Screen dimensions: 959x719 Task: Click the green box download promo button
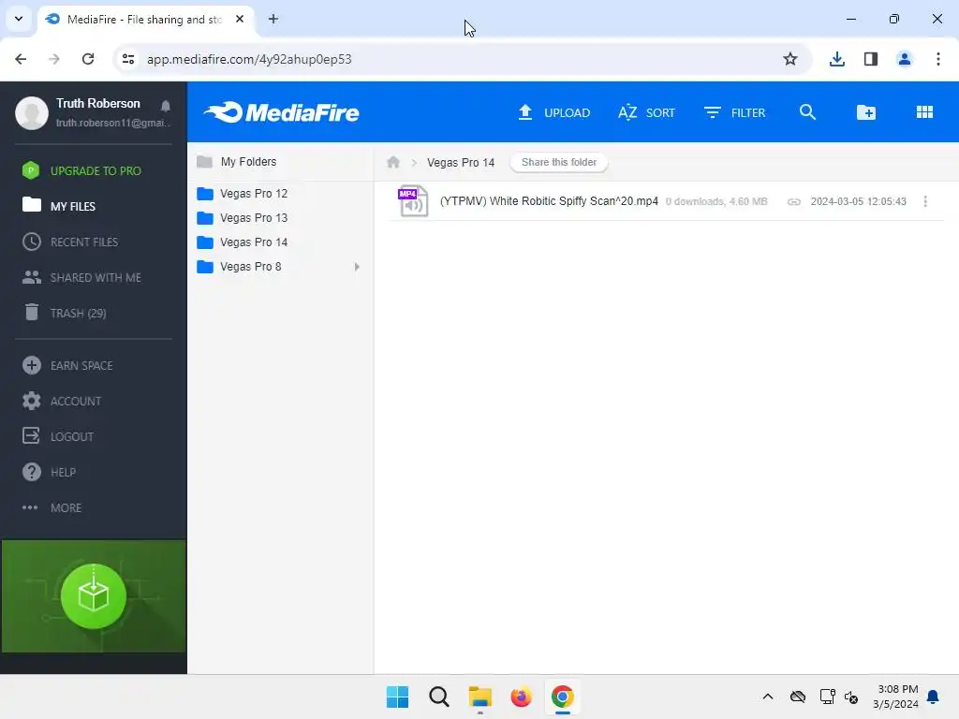(94, 596)
